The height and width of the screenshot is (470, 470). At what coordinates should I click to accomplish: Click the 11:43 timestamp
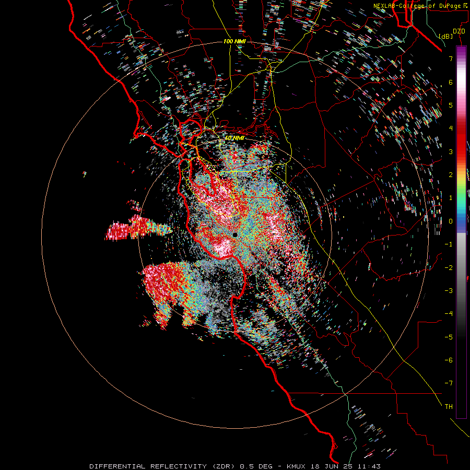pos(369,466)
